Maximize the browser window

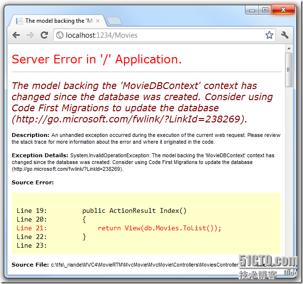[265, 9]
